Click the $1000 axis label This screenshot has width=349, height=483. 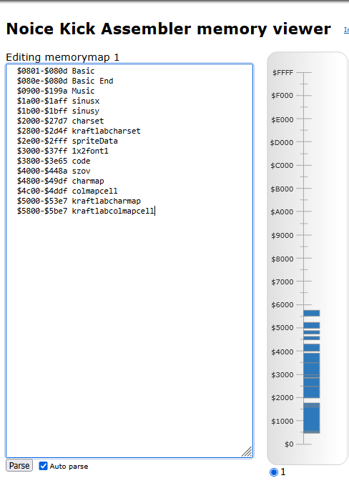tap(282, 421)
